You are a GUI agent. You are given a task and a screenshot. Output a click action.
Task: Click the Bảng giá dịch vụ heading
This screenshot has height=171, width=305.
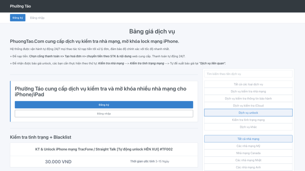pos(152,31)
